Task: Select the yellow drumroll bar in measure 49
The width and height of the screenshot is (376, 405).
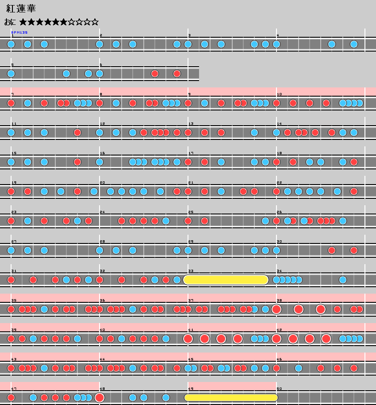Action: (x=231, y=398)
